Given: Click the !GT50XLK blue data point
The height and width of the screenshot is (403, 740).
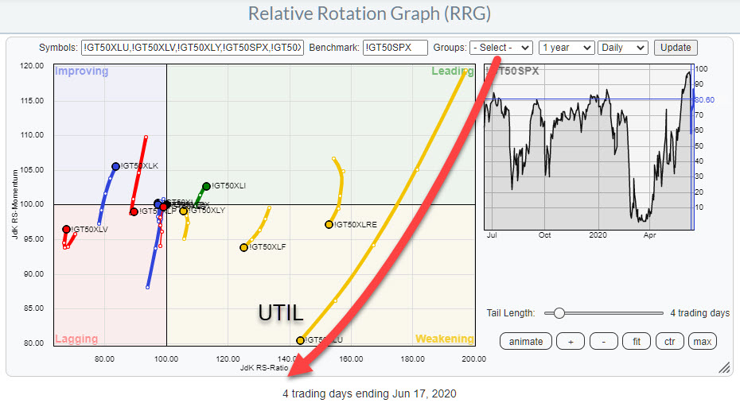Looking at the screenshot, I should (x=115, y=166).
